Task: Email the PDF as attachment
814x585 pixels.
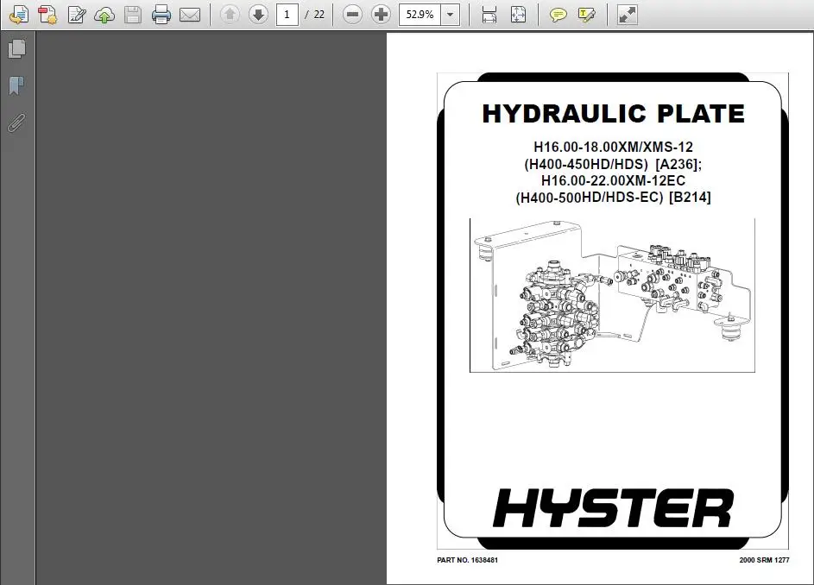Action: [190, 15]
